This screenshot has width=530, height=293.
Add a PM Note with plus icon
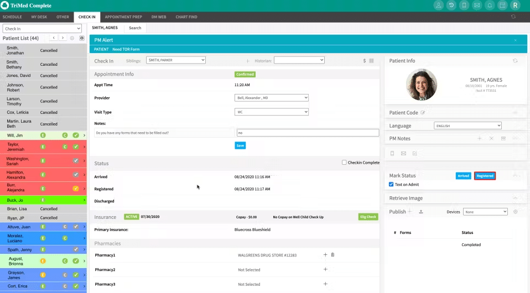point(479,139)
